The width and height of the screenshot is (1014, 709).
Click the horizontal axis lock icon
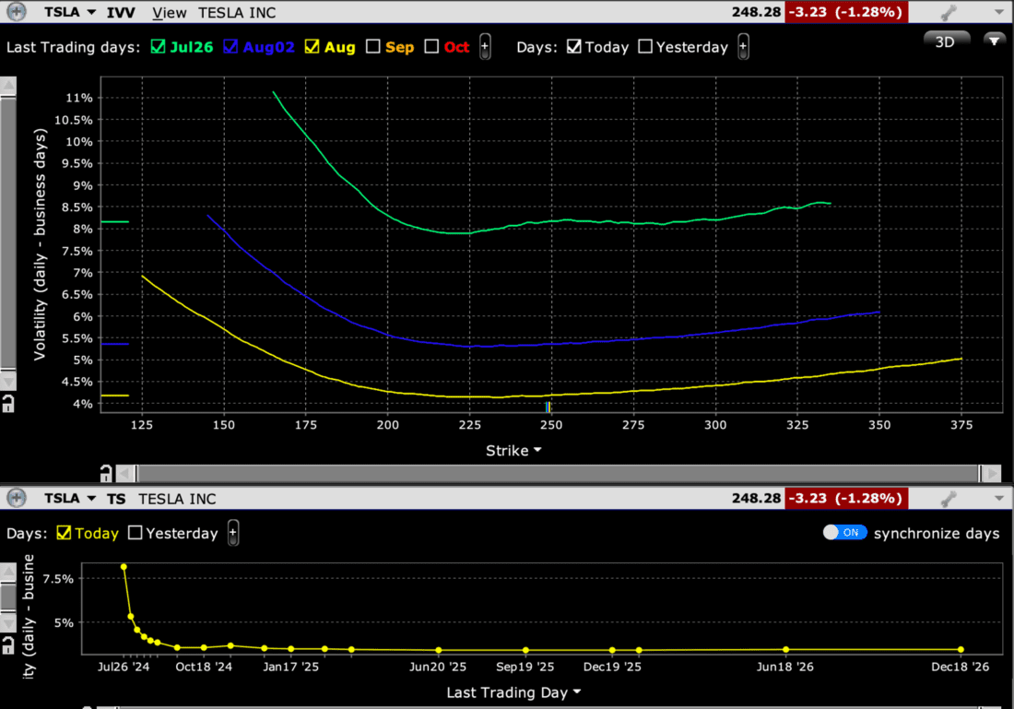pyautogui.click(x=107, y=472)
